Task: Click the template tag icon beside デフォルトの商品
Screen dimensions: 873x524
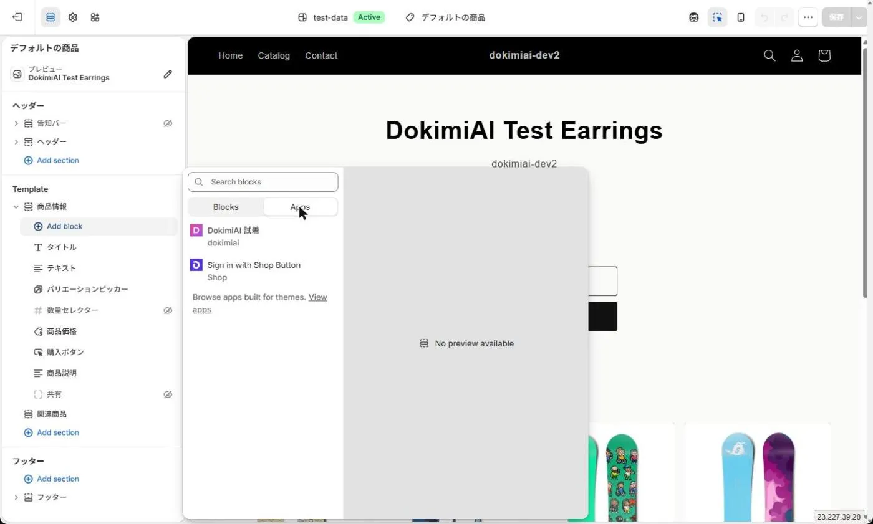Action: 410,17
